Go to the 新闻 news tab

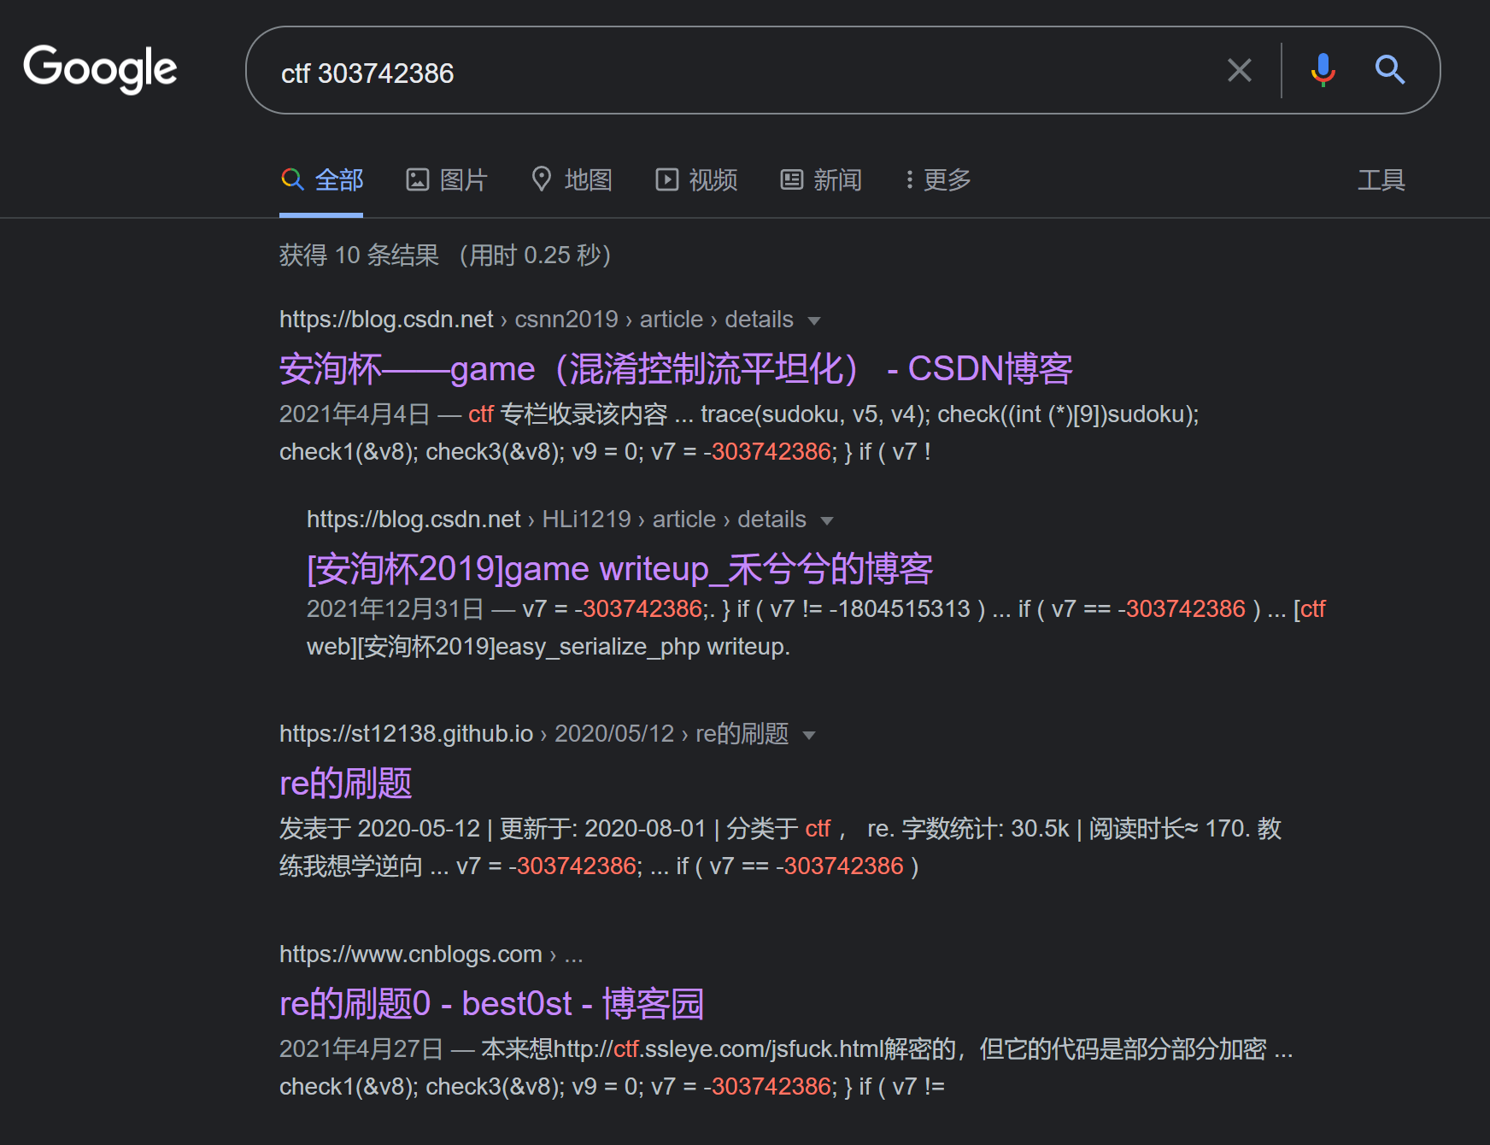821,179
